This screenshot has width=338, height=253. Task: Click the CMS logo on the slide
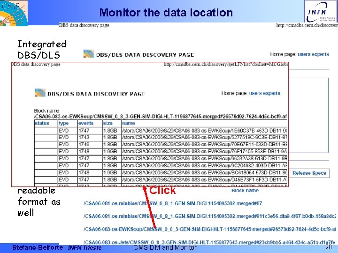[x=14, y=13]
